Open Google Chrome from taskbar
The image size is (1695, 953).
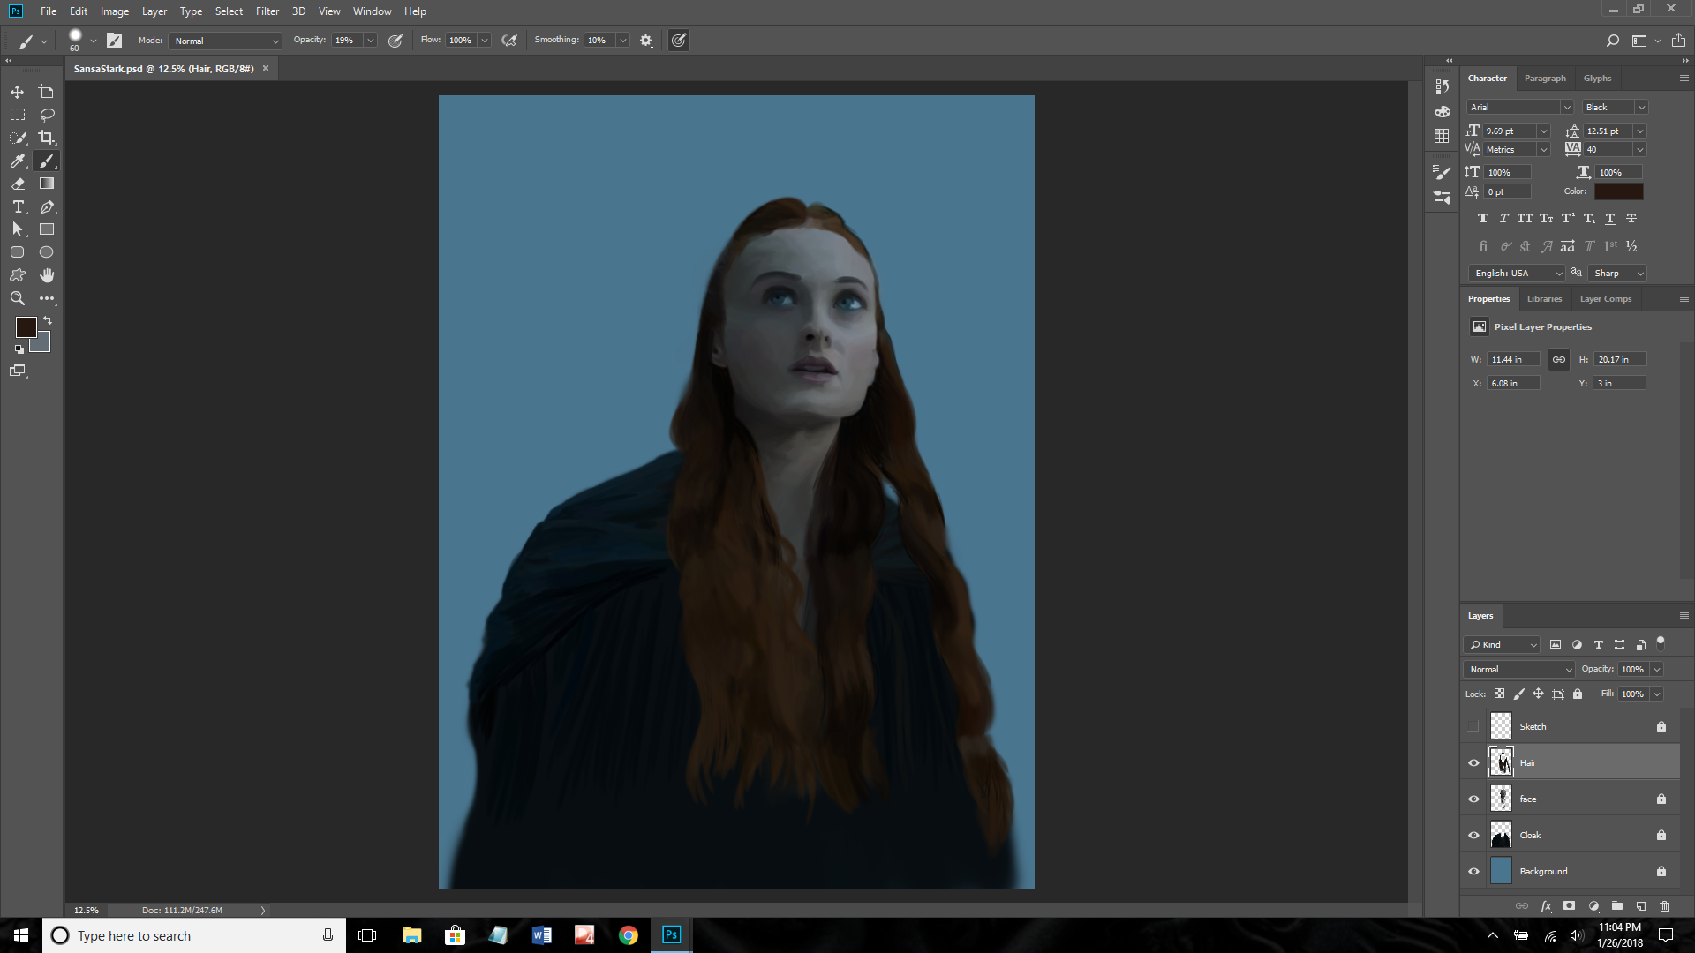click(x=628, y=935)
